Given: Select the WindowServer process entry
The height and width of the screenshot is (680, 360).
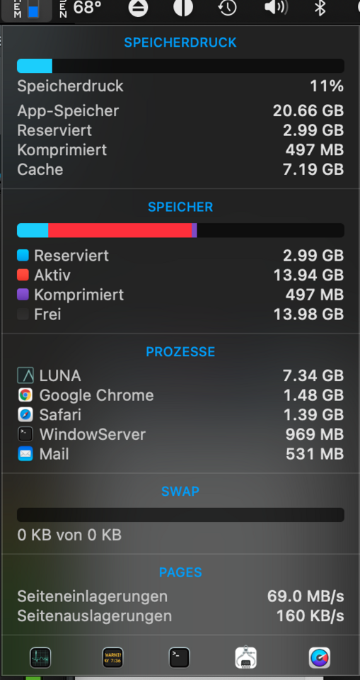Looking at the screenshot, I should (180, 434).
